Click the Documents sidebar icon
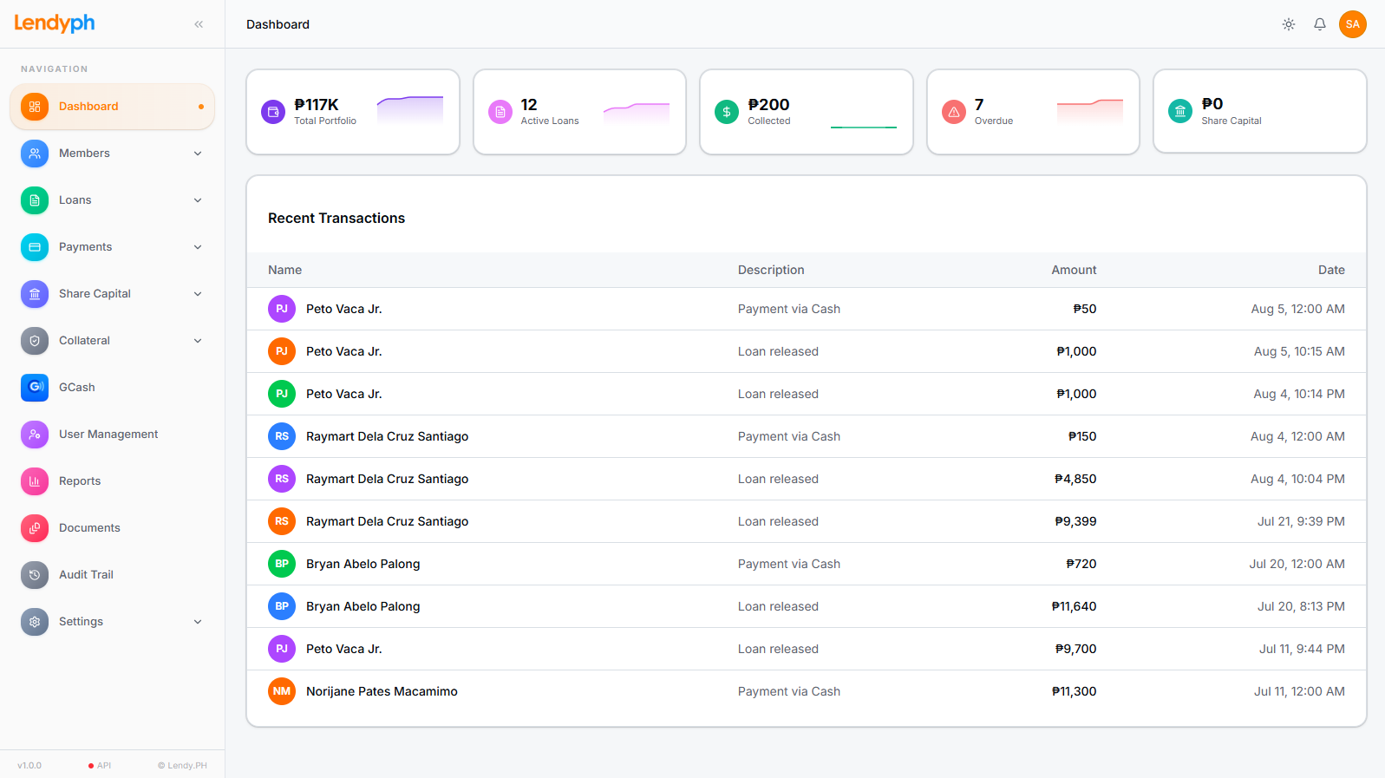Image resolution: width=1385 pixels, height=778 pixels. pos(35,528)
